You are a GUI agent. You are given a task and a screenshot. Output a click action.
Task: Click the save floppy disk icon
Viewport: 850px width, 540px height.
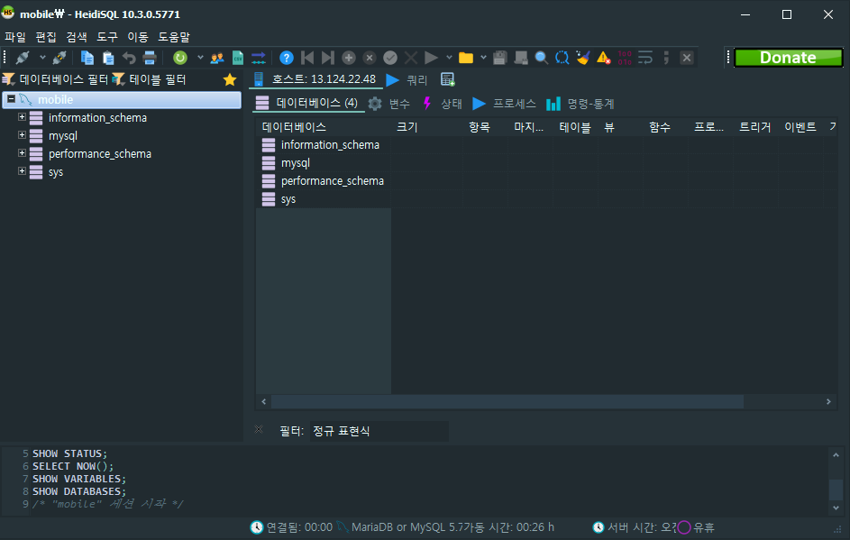(x=499, y=58)
